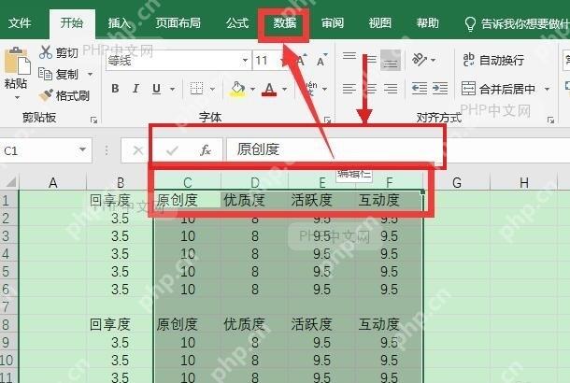Decrease font size with small A
Screen dimensions: 570x383
click(321, 61)
